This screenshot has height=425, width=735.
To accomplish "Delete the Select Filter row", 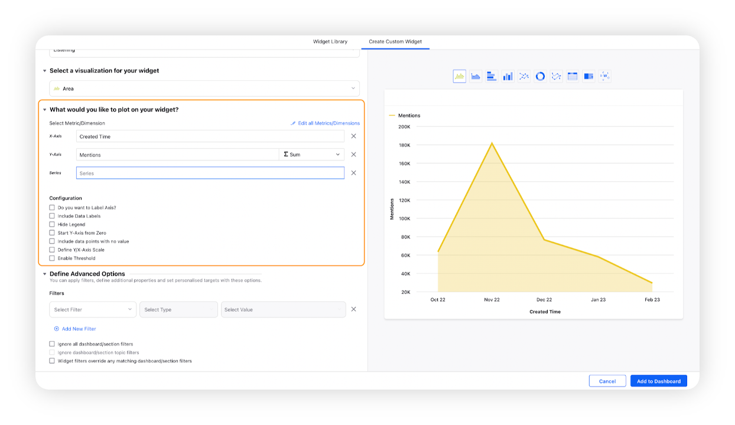I will pos(354,309).
